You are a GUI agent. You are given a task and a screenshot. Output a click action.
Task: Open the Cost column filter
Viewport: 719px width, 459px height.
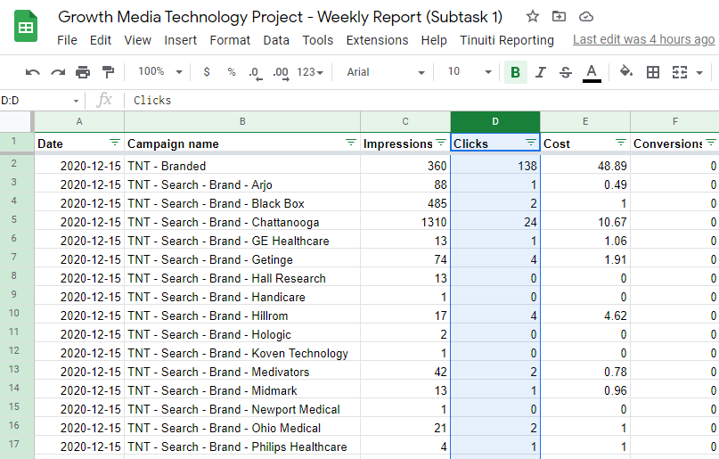[621, 143]
